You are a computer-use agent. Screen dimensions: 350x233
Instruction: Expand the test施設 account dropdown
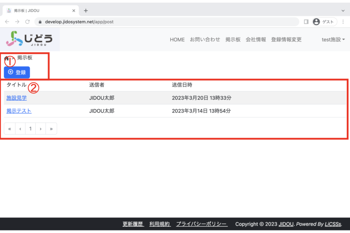(x=333, y=40)
